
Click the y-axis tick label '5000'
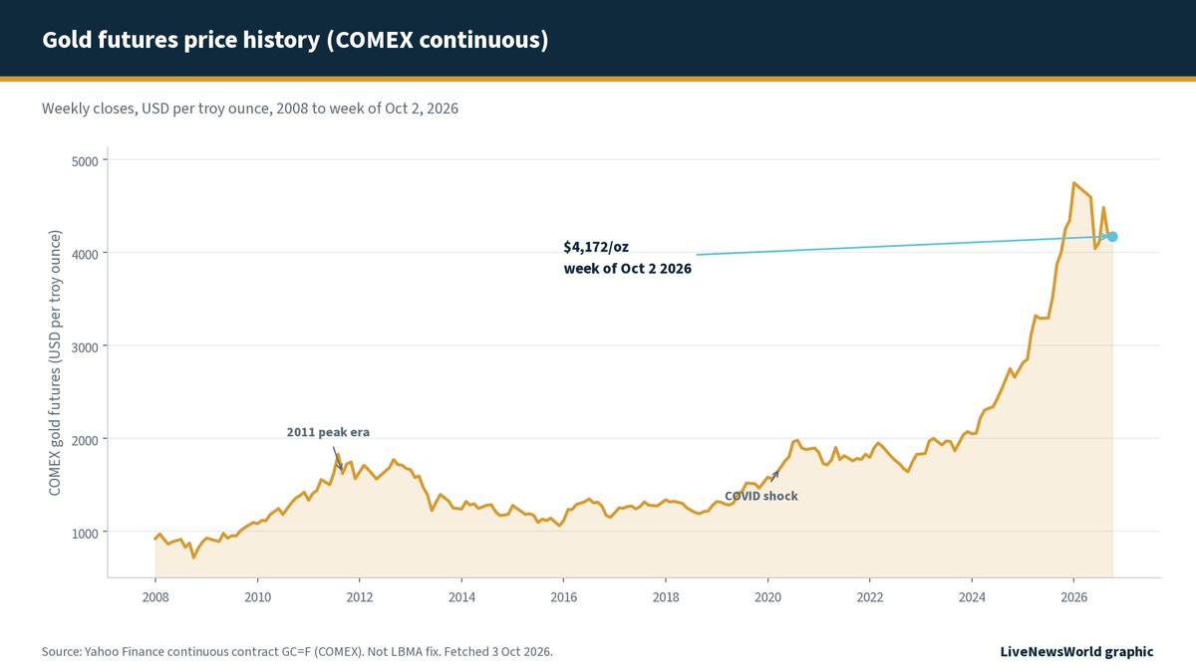point(86,160)
